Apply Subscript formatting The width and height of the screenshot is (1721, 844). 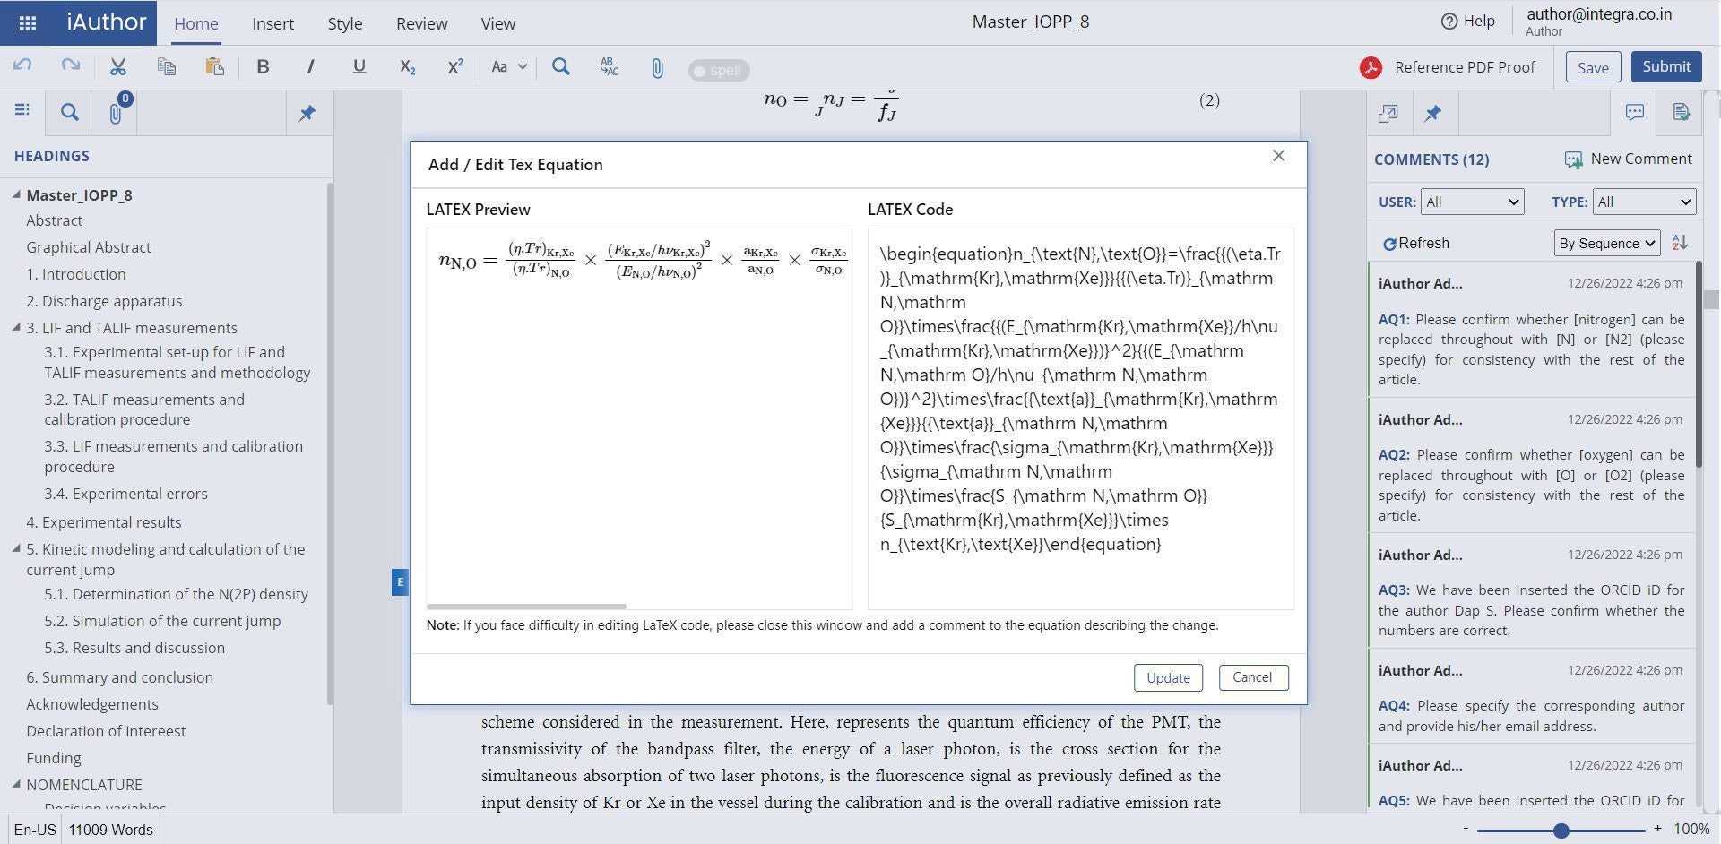tap(407, 66)
